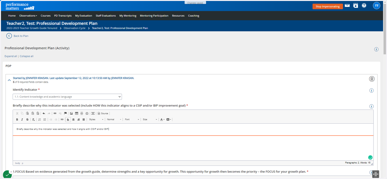This screenshot has width=387, height=179.
Task: Open the 2022-2023 Teacher Growth Guide Tenured breadcrumb
Action: click(x=32, y=28)
